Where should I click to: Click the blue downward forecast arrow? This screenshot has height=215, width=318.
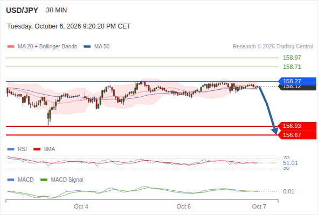tap(268, 110)
